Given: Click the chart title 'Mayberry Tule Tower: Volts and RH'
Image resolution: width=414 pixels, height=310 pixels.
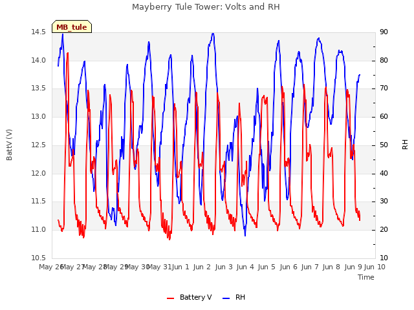Looking at the screenshot, I should (206, 7).
